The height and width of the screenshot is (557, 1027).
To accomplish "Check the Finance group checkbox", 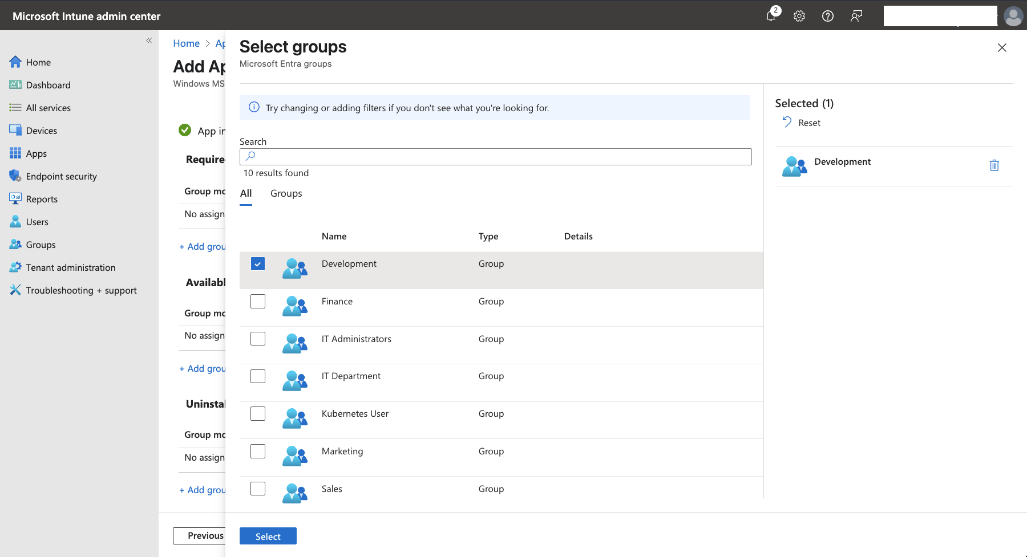I will pos(258,302).
